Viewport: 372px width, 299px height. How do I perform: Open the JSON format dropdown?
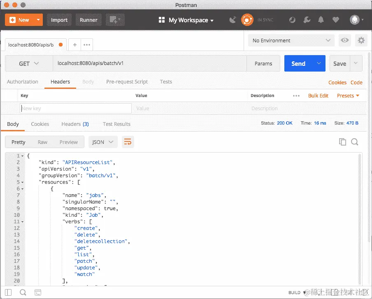(103, 142)
